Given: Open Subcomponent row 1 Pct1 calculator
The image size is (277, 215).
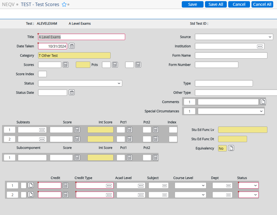Looking at the screenshot, I should point(129,158).
